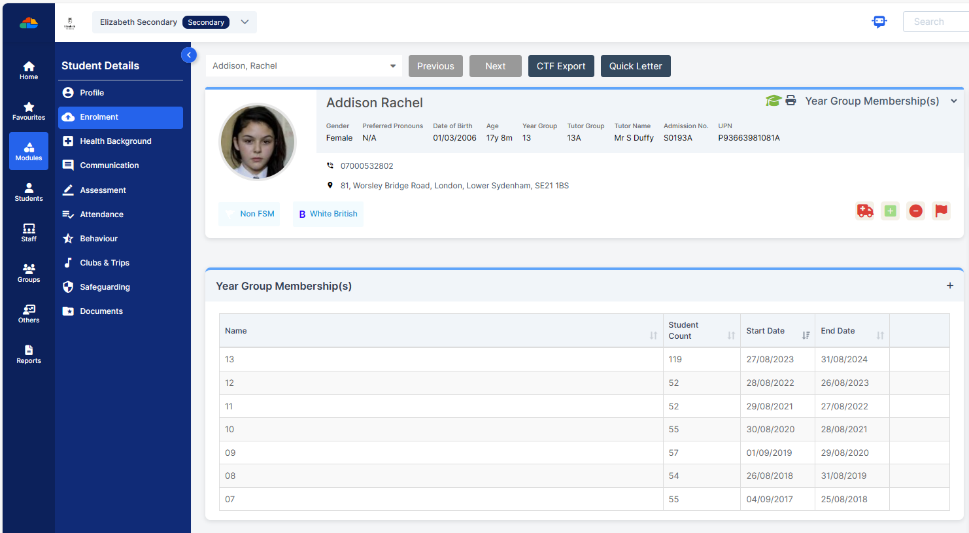Open Assessment section
Viewport: 969px width, 533px height.
(x=120, y=190)
